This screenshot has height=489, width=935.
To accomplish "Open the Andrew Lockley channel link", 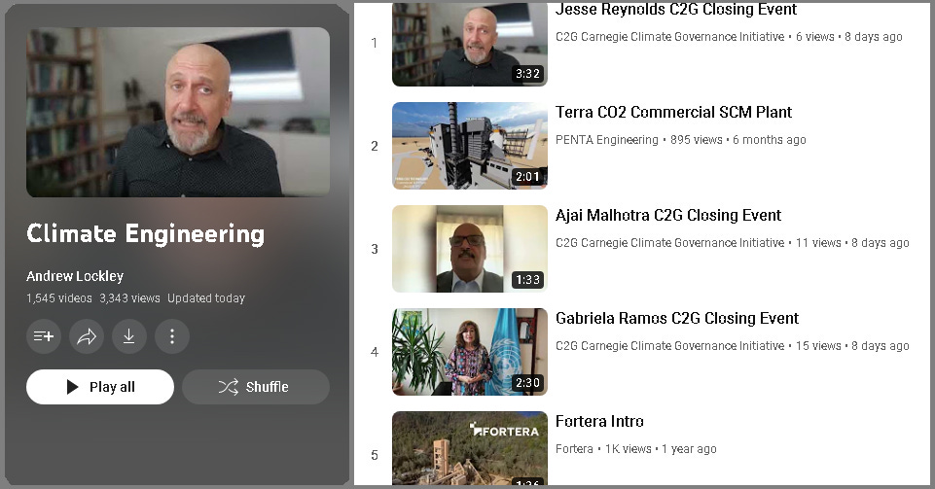I will pos(75,276).
